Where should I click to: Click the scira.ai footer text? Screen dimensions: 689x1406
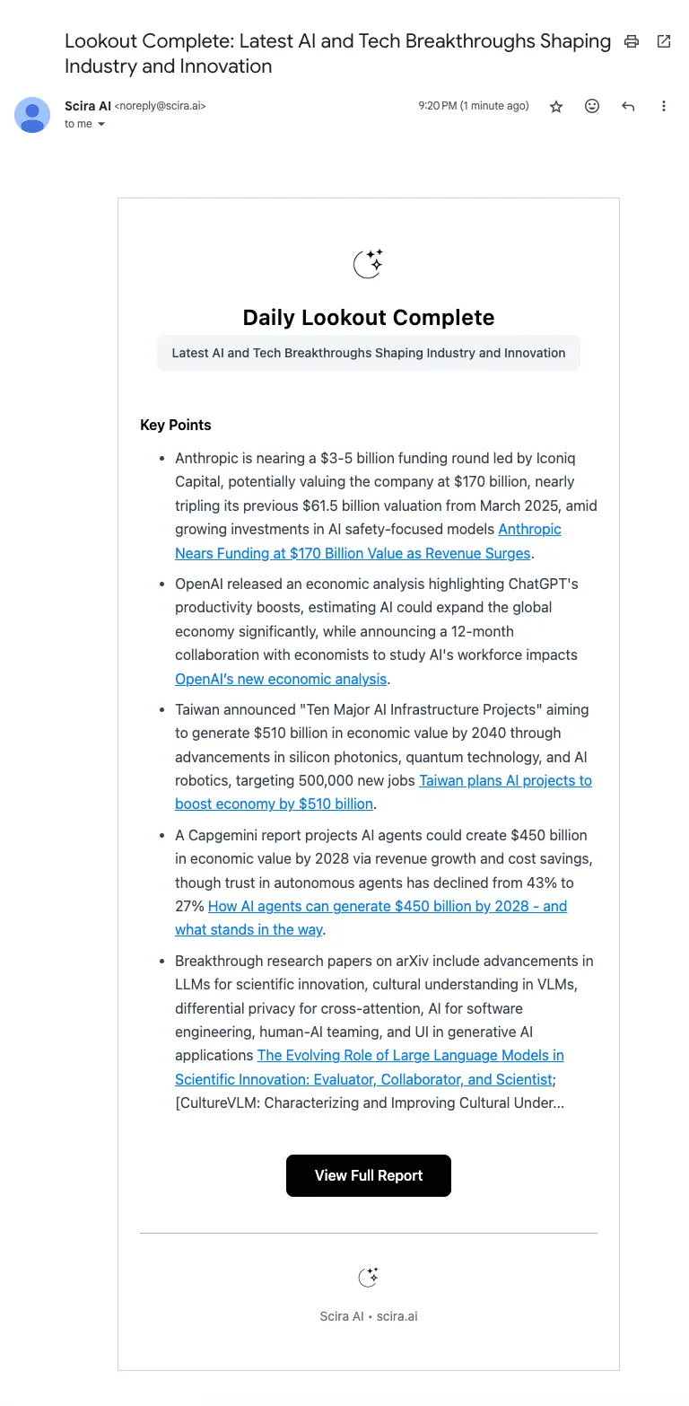pos(397,1316)
